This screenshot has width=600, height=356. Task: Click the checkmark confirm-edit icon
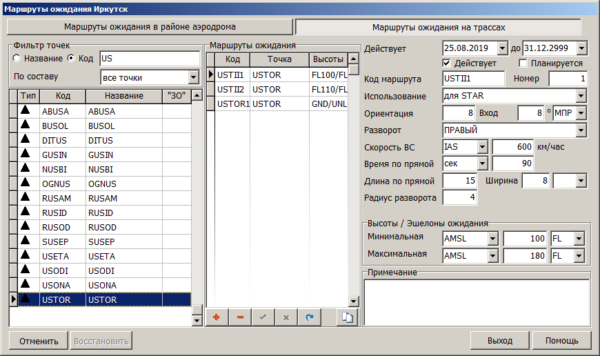coord(263,317)
